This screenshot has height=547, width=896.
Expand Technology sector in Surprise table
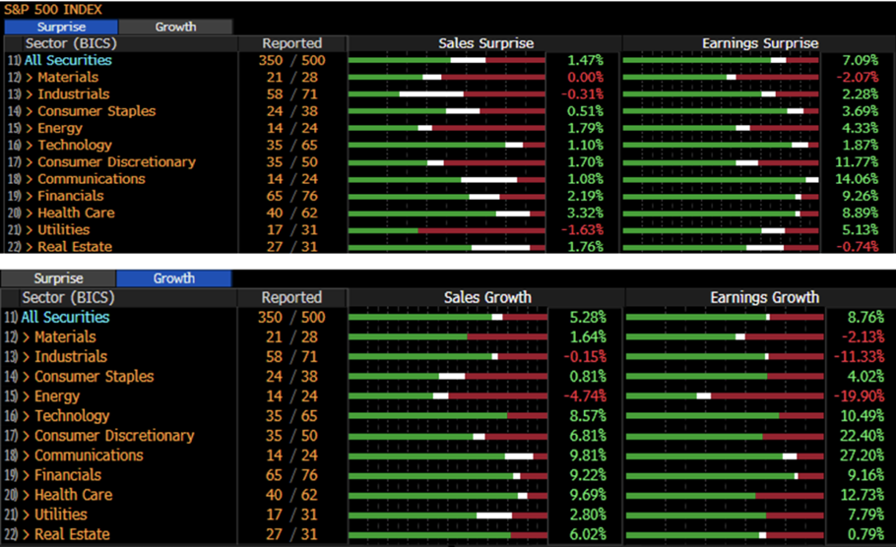click(30, 145)
